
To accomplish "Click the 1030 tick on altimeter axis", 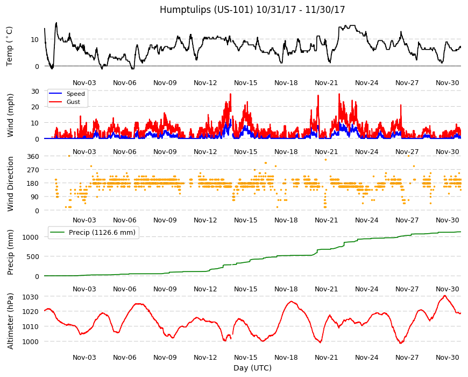I will tap(31, 297).
